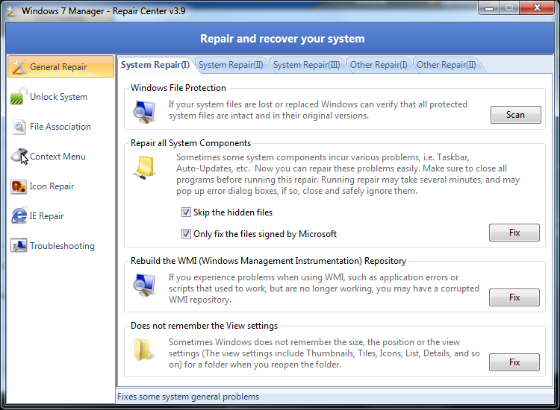Open the Other Repair(II) tab

coord(446,66)
